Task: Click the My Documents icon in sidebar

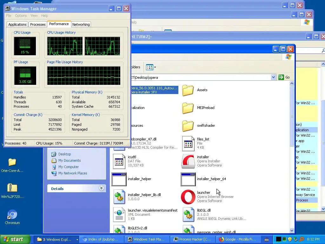Action: pyautogui.click(x=54, y=160)
